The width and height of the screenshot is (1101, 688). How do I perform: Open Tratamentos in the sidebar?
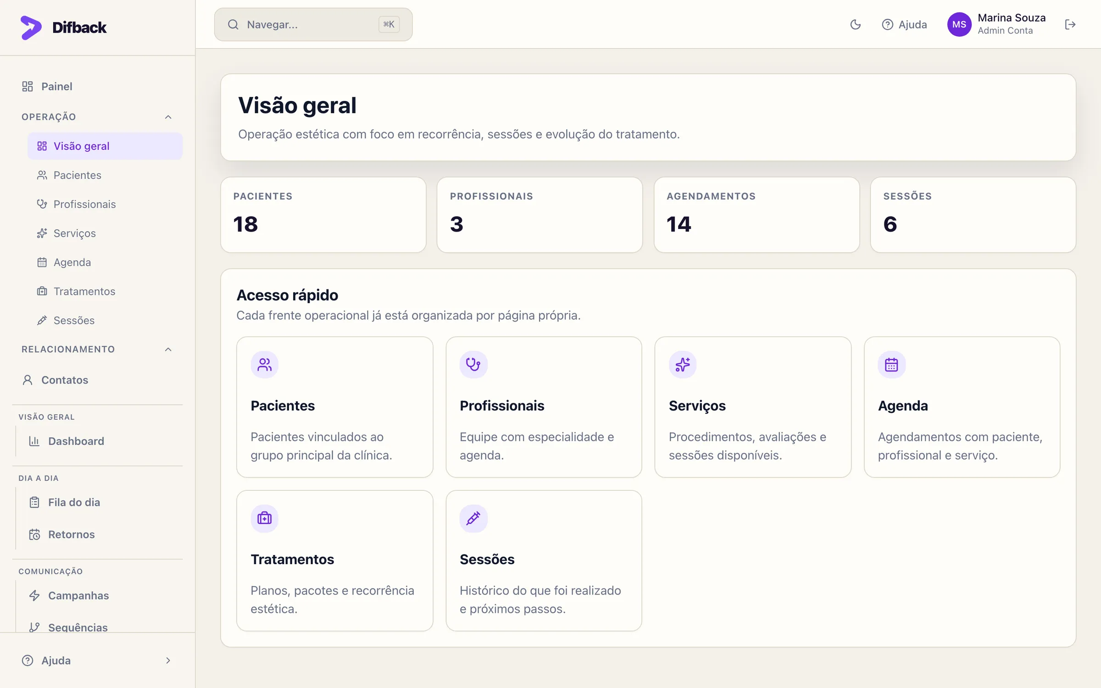(x=105, y=291)
